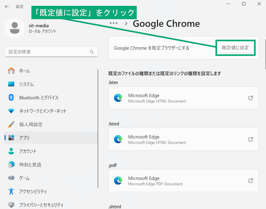Click the 個人用設定 paintbrush icon

click(x=11, y=124)
